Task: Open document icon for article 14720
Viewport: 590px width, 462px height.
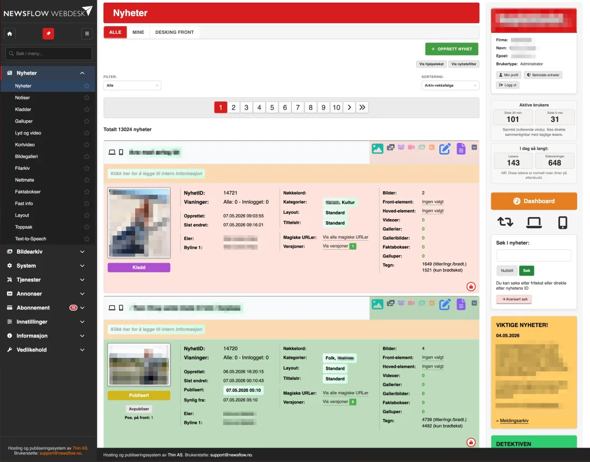Action: coord(461,305)
